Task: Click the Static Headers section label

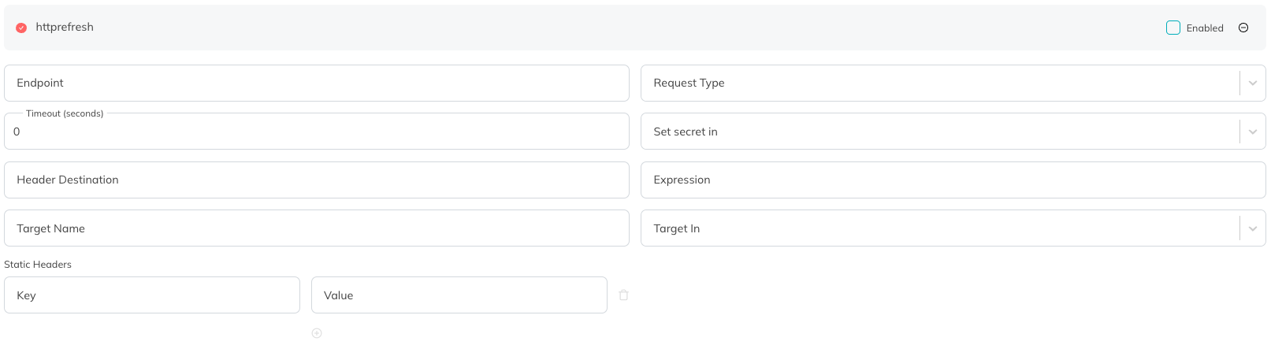Action: point(38,265)
